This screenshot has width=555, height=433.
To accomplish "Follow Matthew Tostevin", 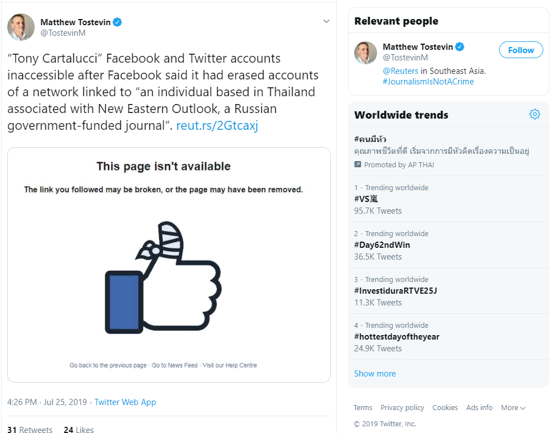I will 520,50.
